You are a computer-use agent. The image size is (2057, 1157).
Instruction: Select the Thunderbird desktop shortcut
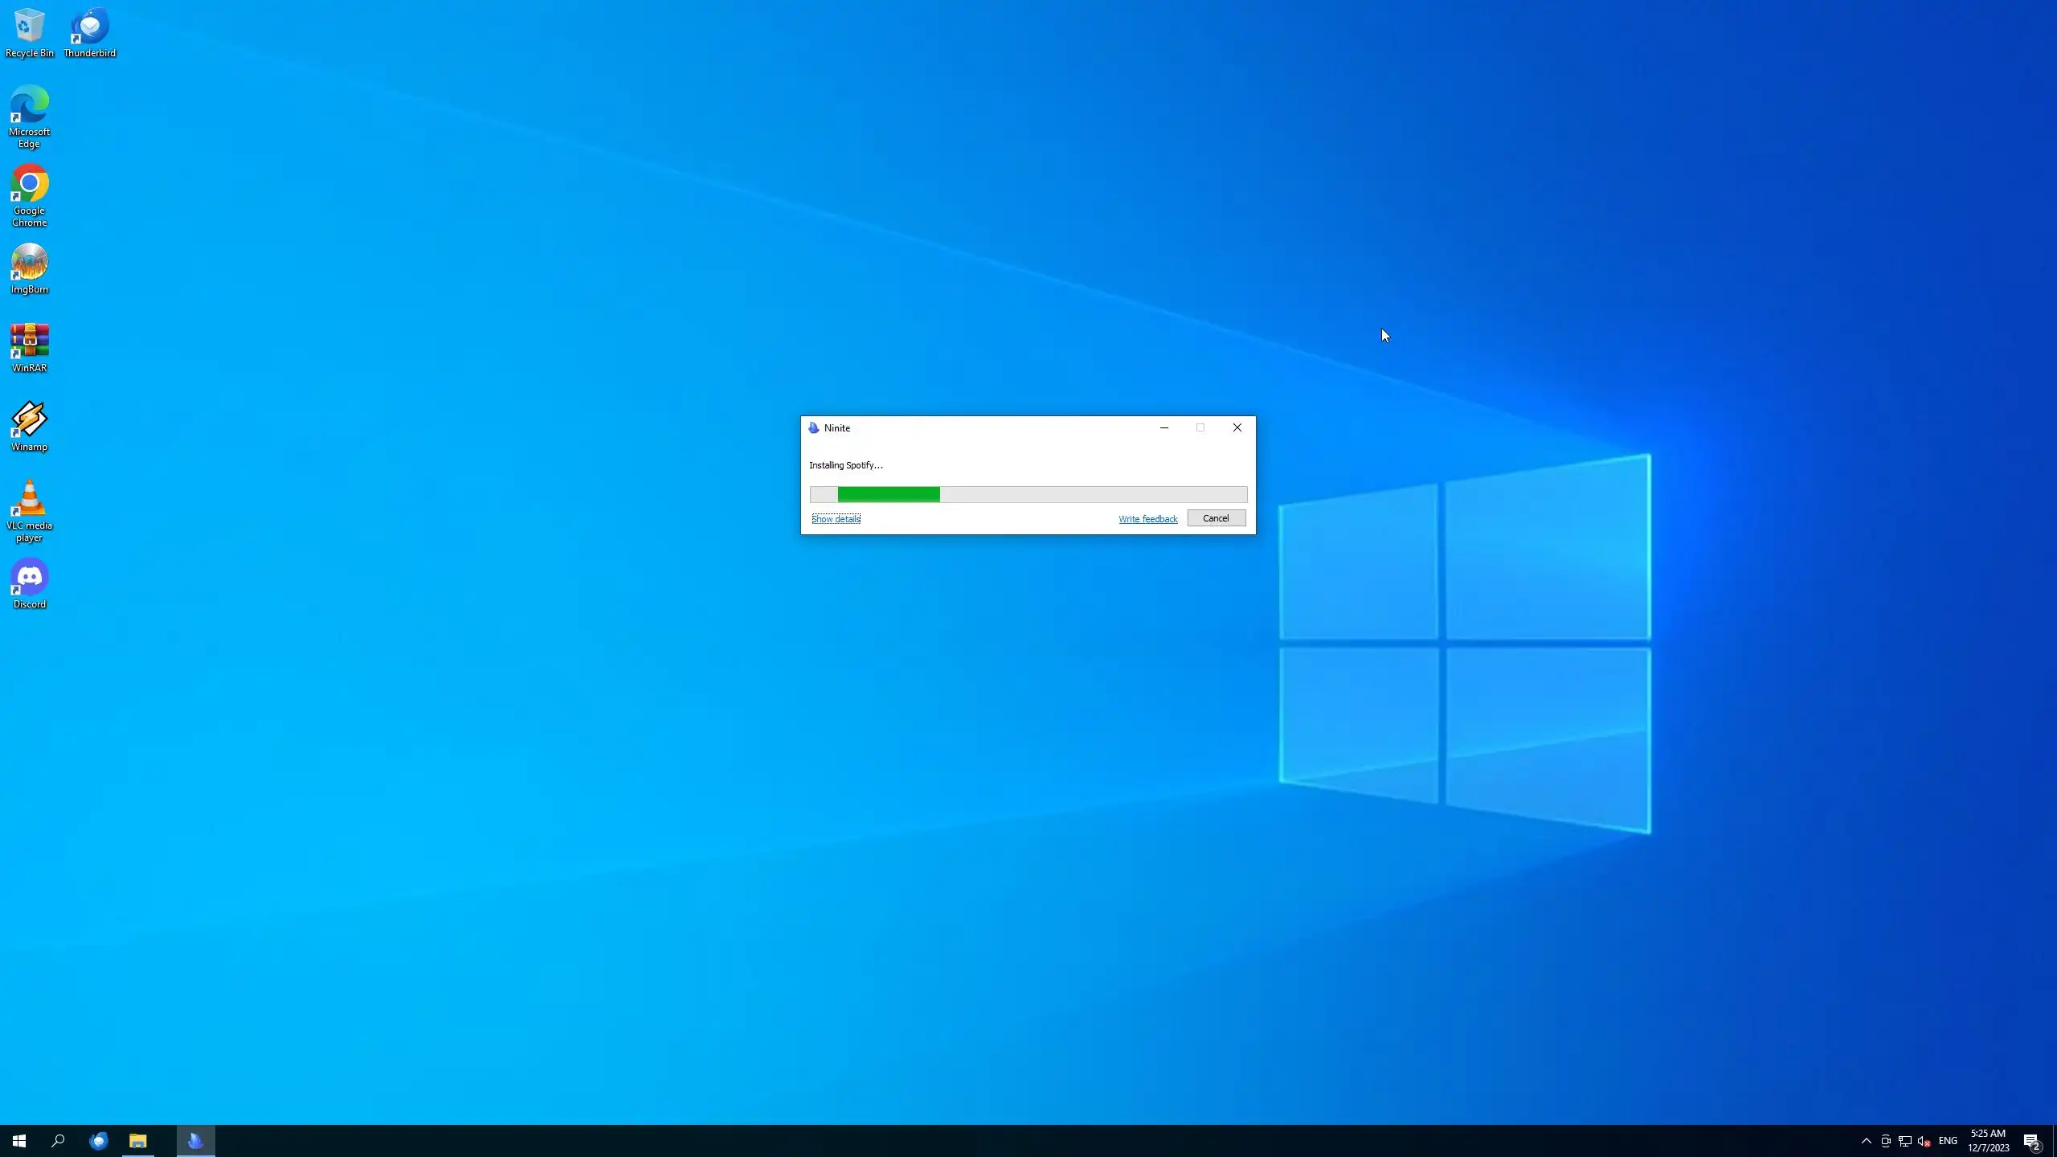pos(89,32)
